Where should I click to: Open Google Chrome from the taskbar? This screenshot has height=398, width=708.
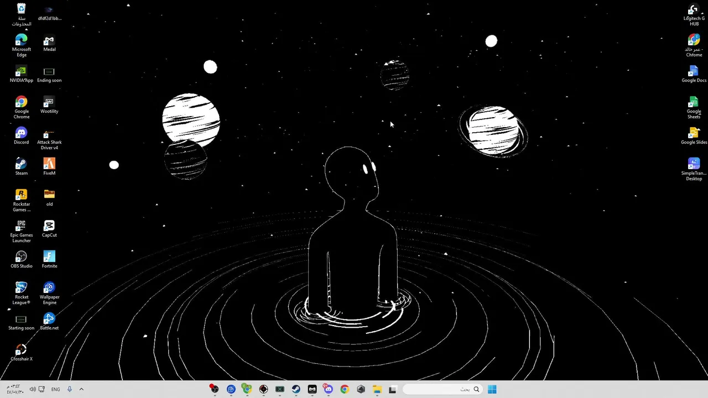(x=345, y=389)
